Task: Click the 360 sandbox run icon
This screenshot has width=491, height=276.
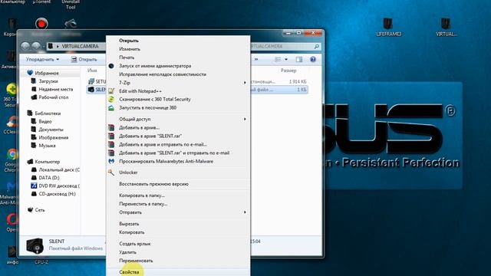Action: (x=111, y=108)
